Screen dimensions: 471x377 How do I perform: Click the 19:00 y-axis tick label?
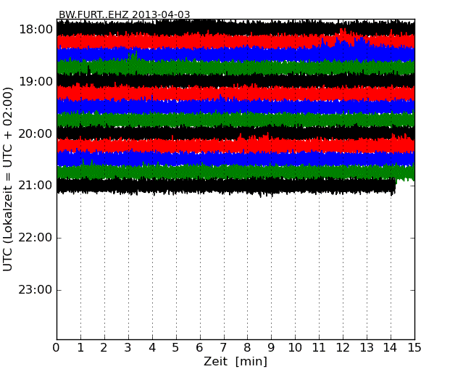[x=36, y=81]
